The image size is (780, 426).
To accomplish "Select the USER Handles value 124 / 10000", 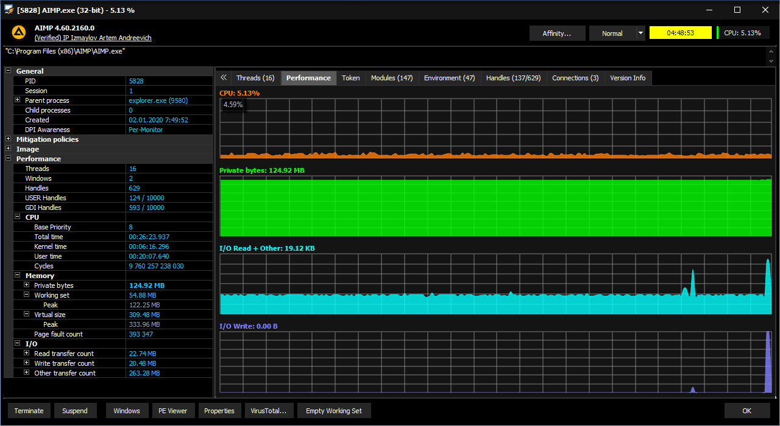I will [146, 198].
